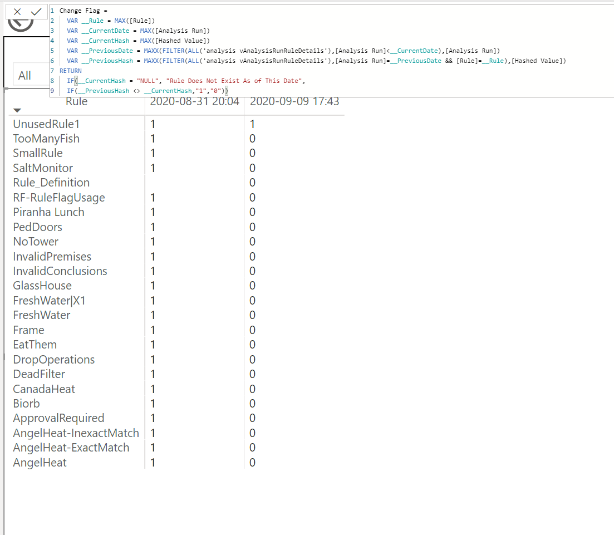Viewport: 614px width, 535px height.
Task: Select the Biorb row
Action: click(x=176, y=404)
